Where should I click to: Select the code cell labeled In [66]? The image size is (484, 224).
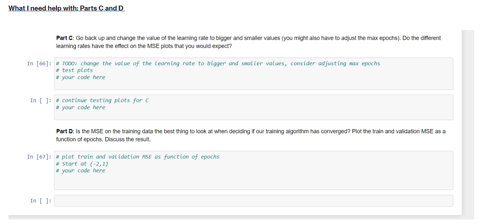(245, 74)
